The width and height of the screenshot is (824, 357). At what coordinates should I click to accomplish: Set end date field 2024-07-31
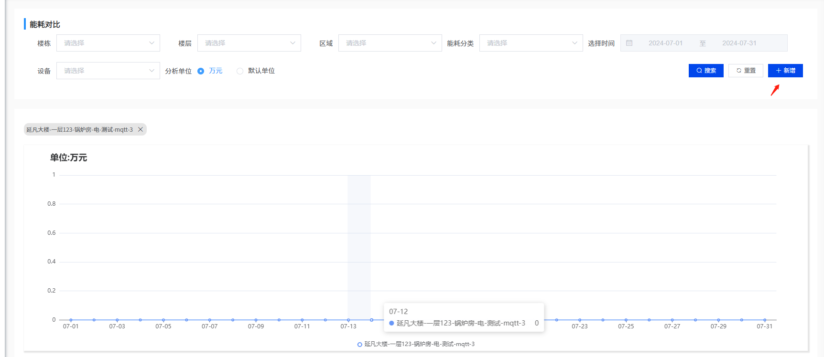pyautogui.click(x=739, y=43)
